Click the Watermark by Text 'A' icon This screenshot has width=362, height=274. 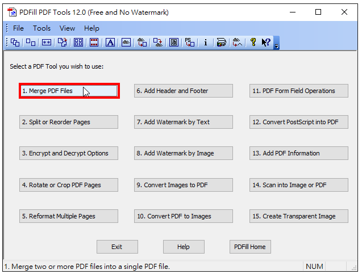110,43
